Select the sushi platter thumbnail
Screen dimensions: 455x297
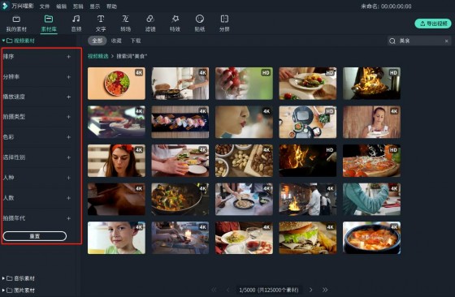(x=180, y=122)
